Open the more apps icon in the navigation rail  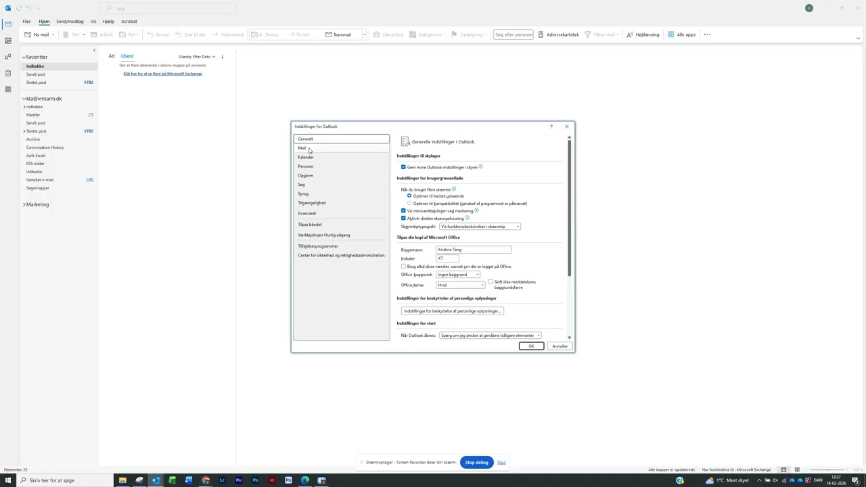tap(7, 89)
